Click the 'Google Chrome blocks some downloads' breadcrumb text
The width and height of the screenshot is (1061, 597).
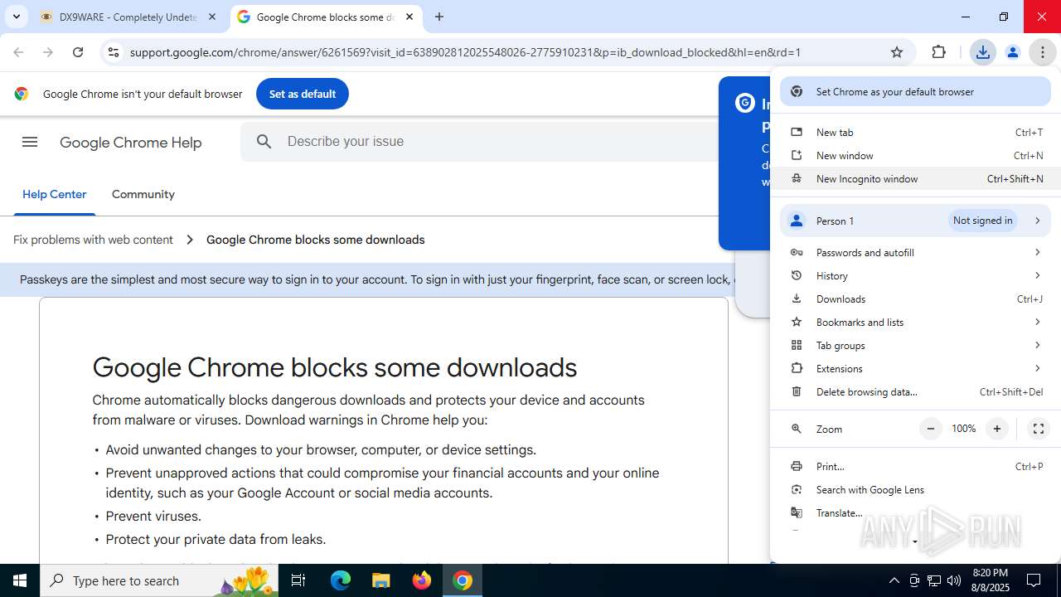pyautogui.click(x=315, y=240)
